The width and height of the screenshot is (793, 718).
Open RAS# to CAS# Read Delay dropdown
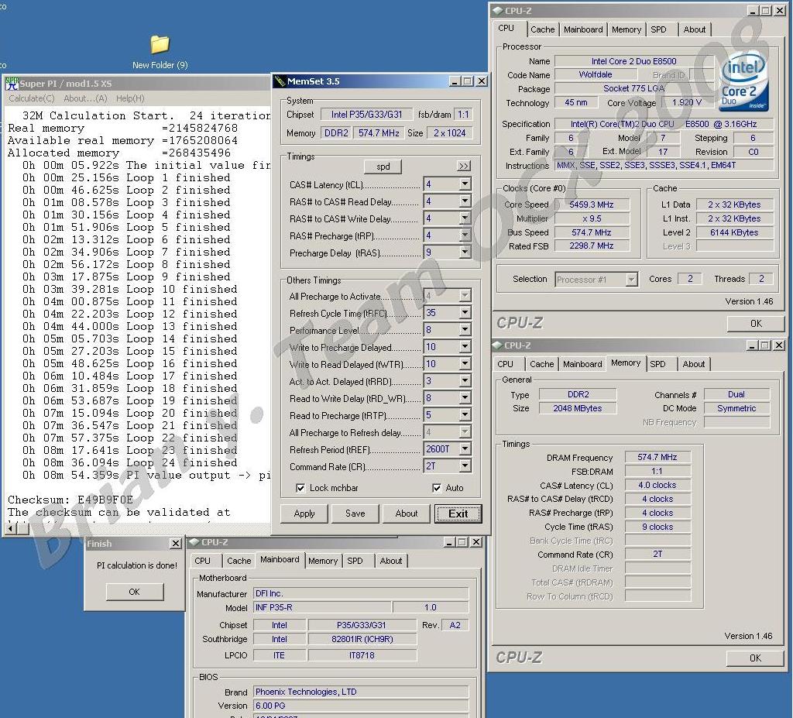click(x=465, y=201)
